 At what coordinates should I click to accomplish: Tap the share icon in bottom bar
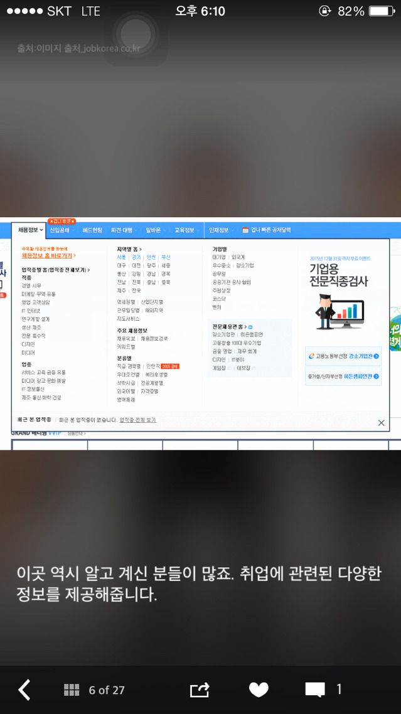pyautogui.click(x=200, y=690)
